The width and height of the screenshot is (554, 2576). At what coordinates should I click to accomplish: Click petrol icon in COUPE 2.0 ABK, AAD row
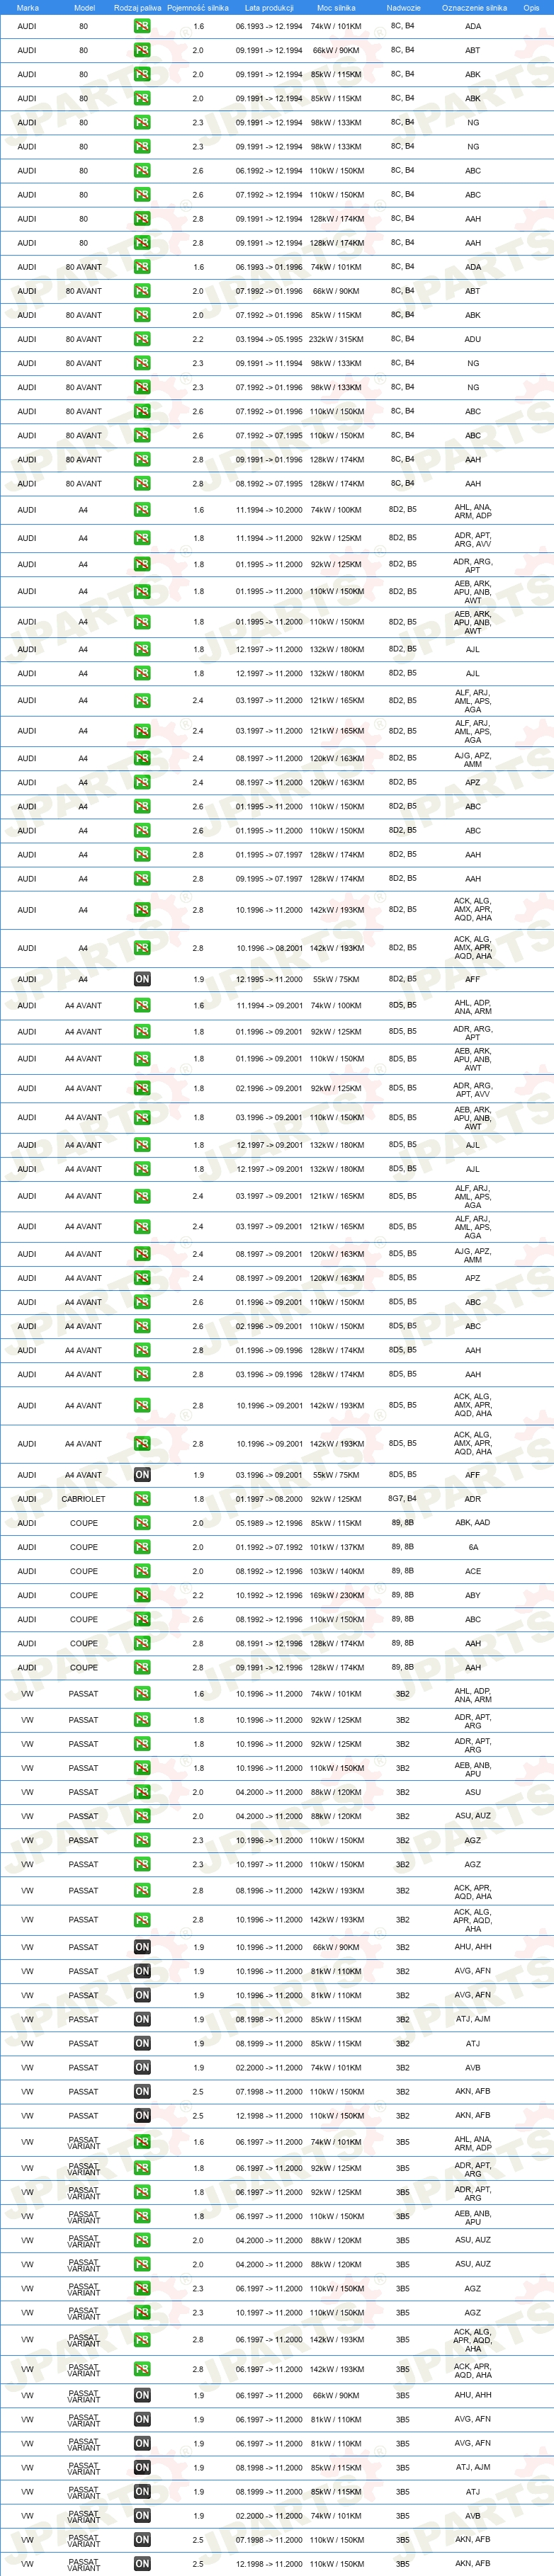(142, 1523)
